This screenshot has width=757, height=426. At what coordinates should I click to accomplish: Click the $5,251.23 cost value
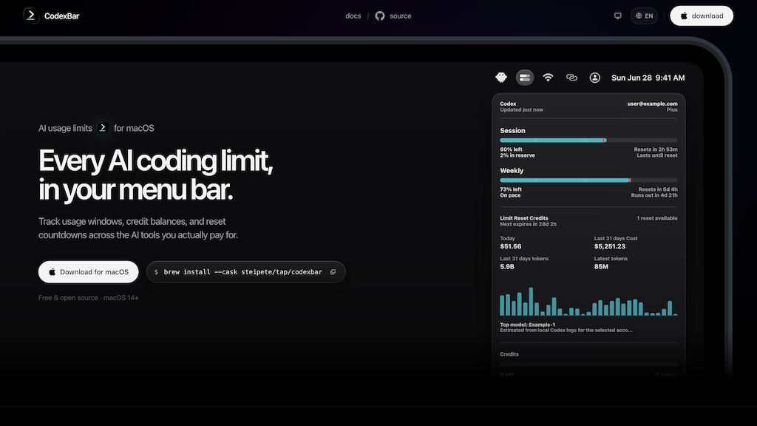pos(610,246)
